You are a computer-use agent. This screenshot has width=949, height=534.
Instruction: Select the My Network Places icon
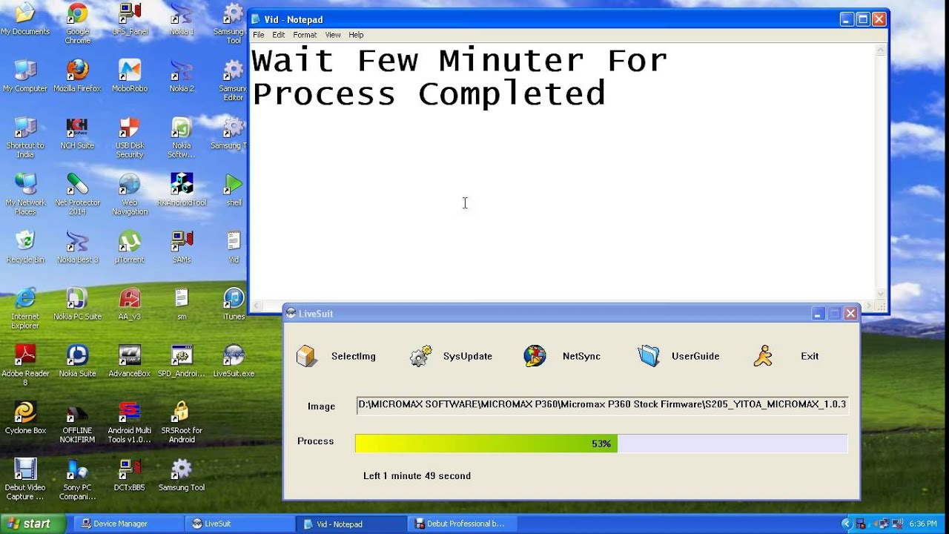point(25,194)
